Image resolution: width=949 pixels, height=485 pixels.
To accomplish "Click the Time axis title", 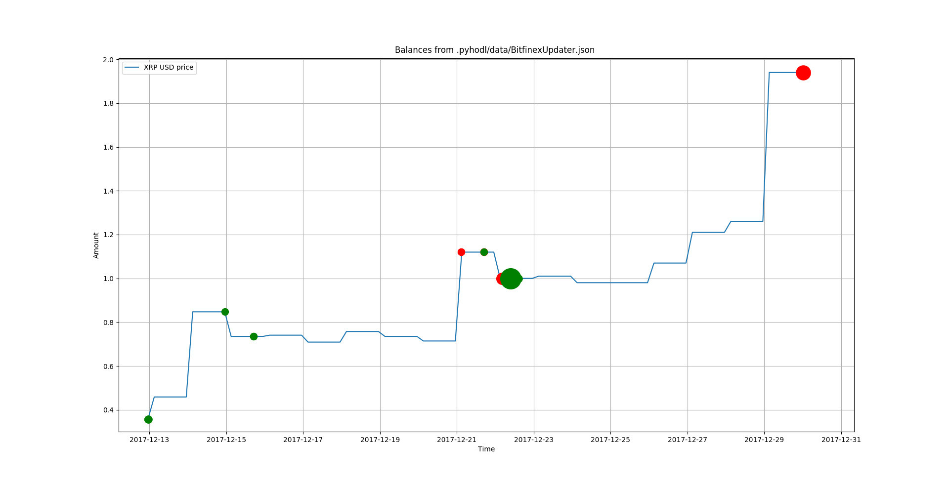I will (486, 449).
